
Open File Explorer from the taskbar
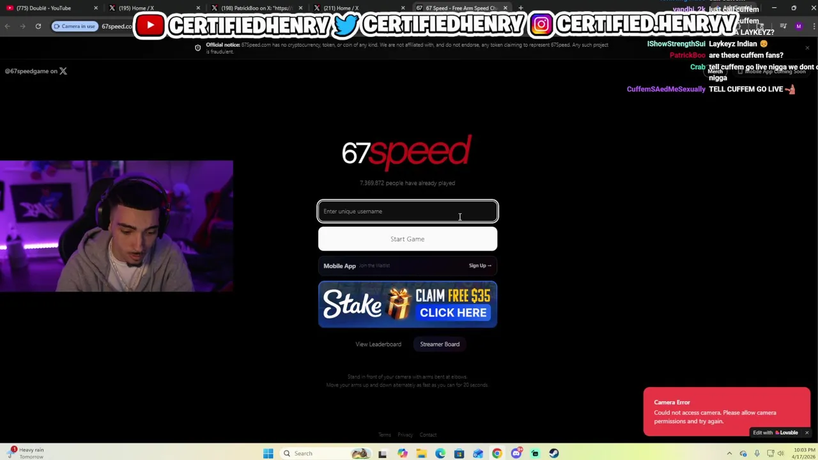pos(421,454)
